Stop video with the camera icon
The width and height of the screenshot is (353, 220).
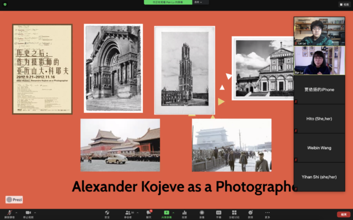tap(28, 212)
